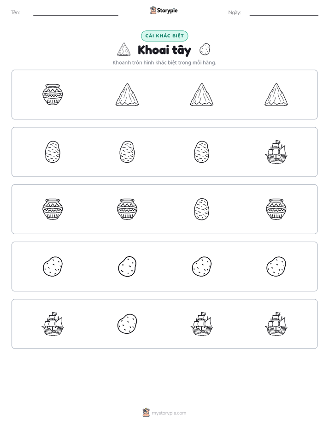Click the Khoai tây title text
The height and width of the screenshot is (426, 329).
click(164, 50)
